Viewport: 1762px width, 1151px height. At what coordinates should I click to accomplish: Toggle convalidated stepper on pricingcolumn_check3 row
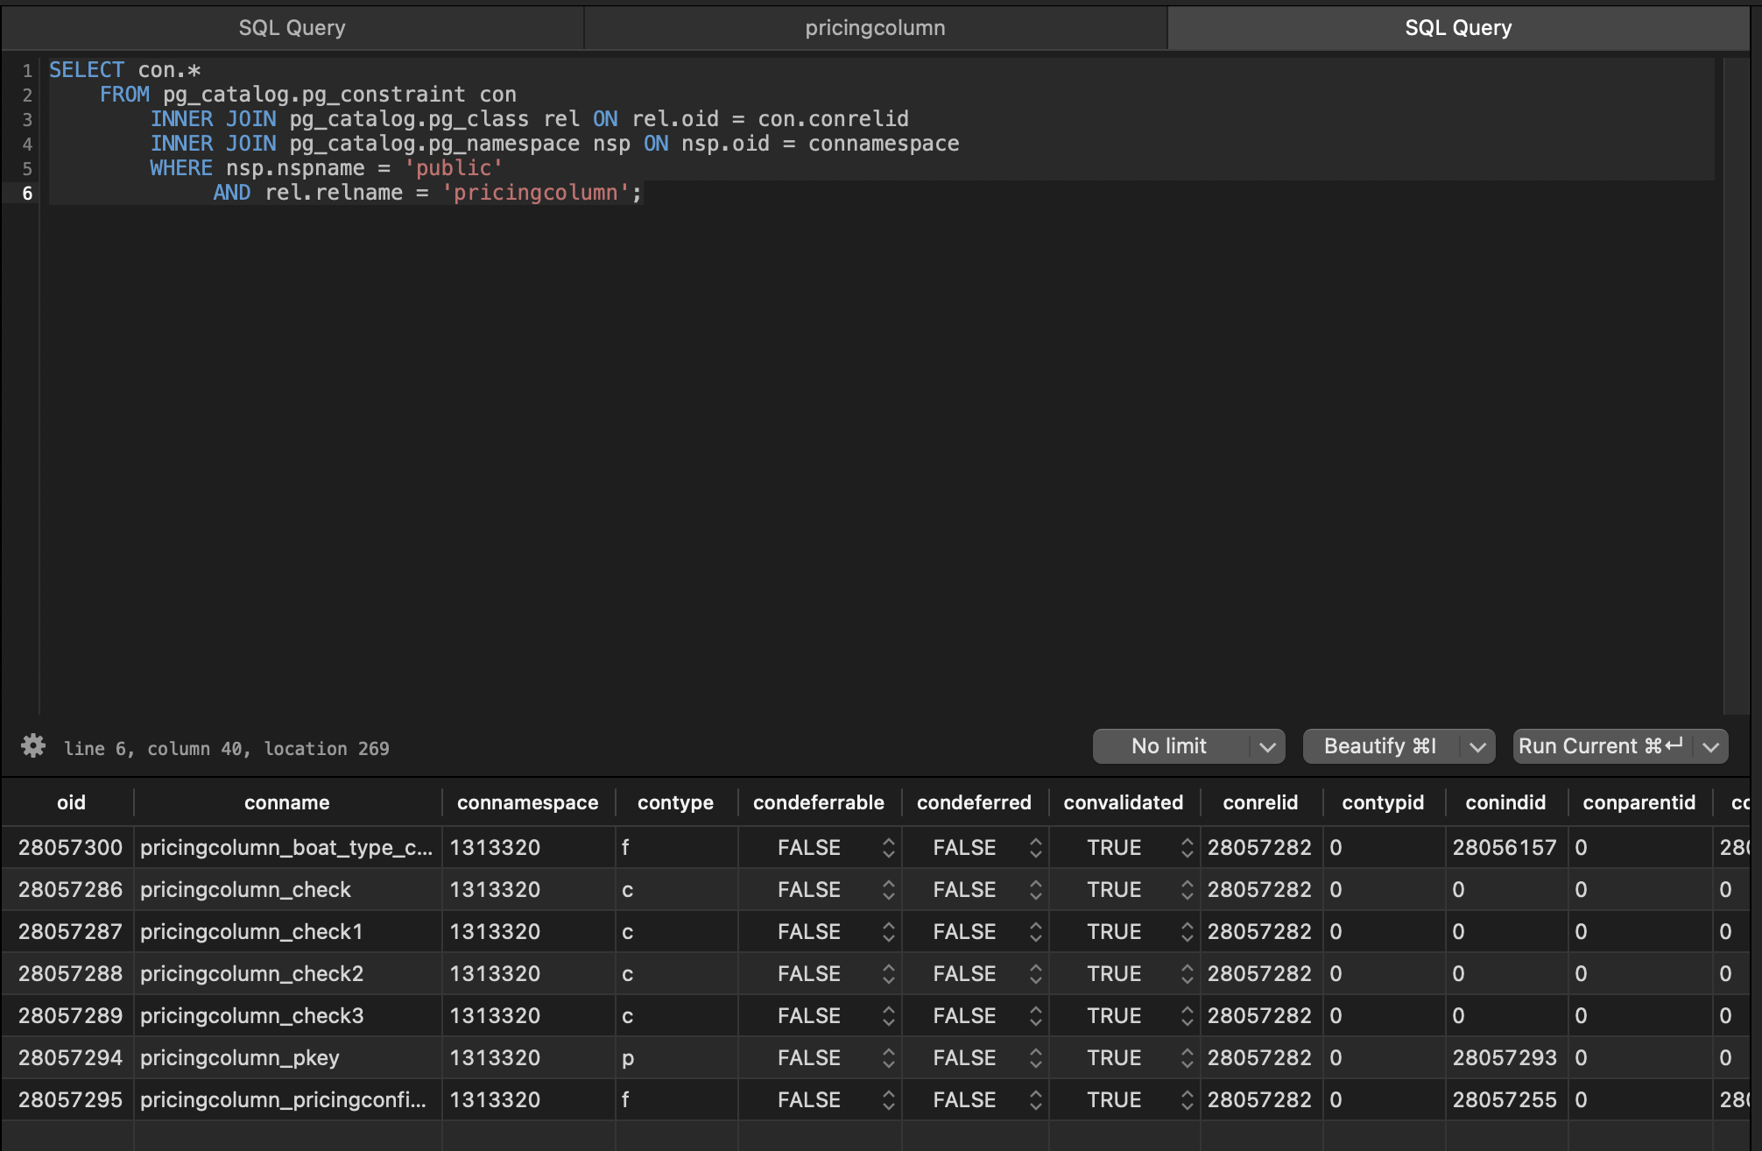tap(1187, 1015)
